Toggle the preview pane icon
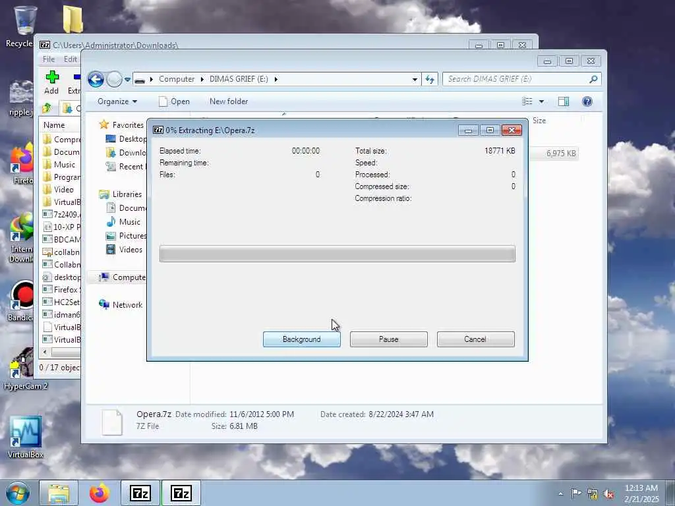Viewport: 675px width, 506px height. tap(564, 101)
